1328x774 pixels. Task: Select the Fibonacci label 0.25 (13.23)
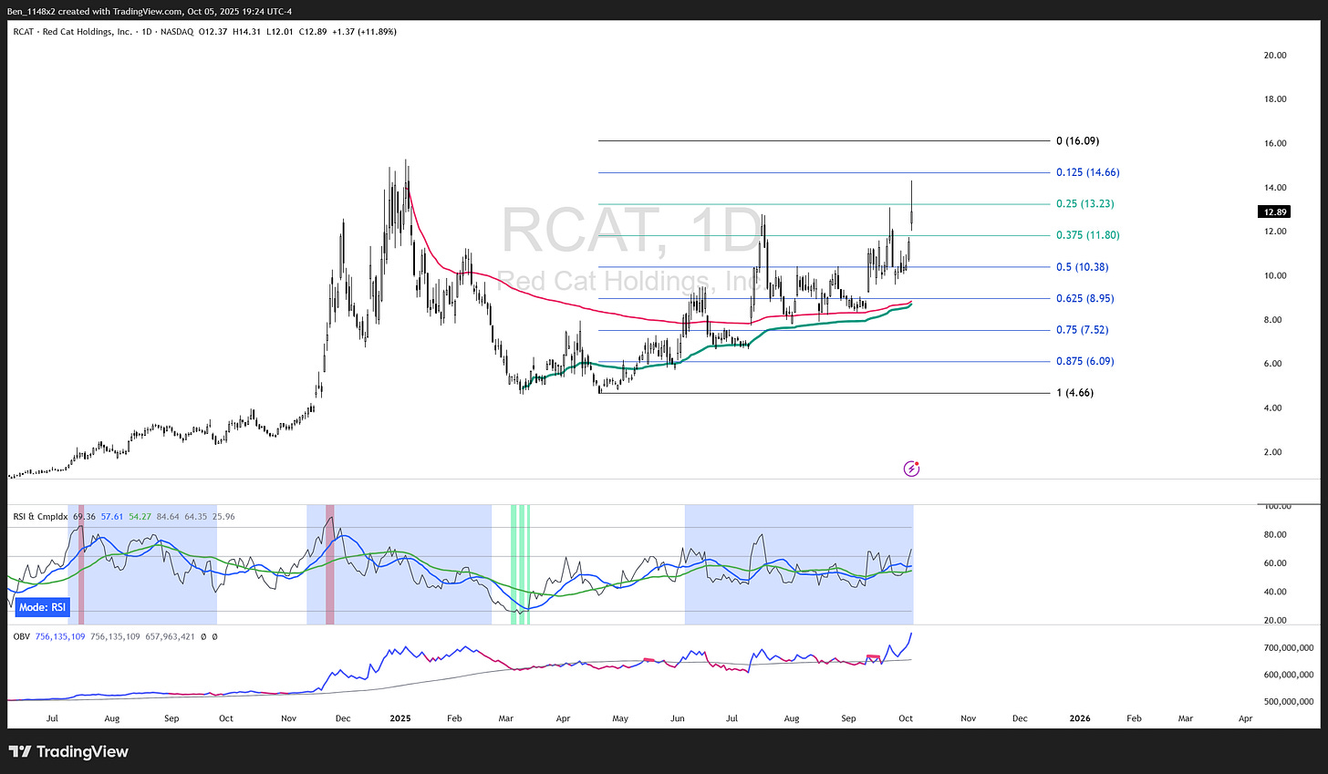[1084, 204]
